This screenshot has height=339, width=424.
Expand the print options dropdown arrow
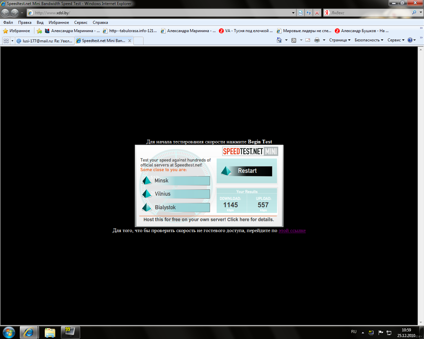tap(324, 40)
